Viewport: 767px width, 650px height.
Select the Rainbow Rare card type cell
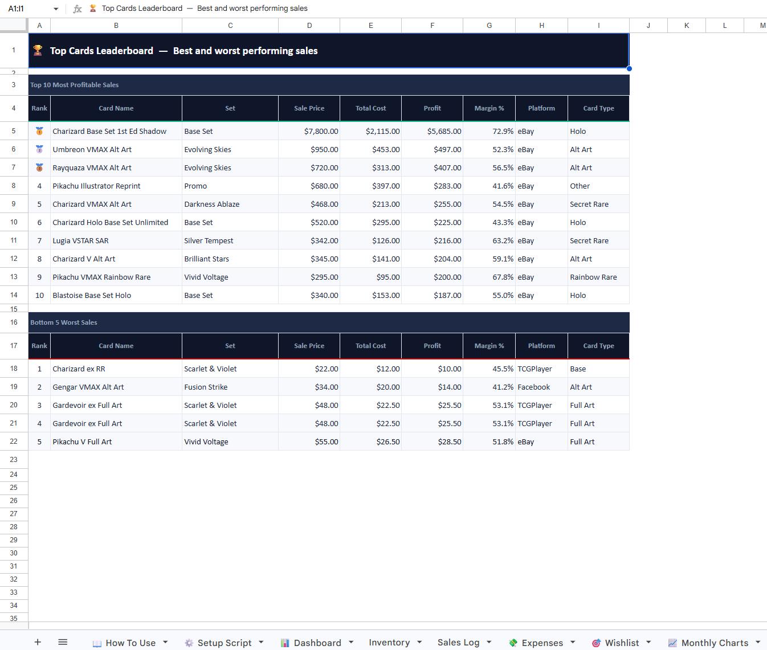pos(599,277)
